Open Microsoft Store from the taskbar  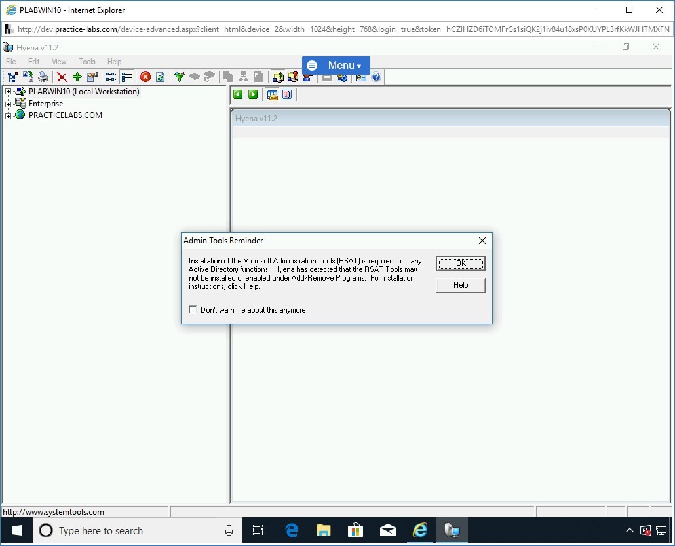click(x=356, y=530)
